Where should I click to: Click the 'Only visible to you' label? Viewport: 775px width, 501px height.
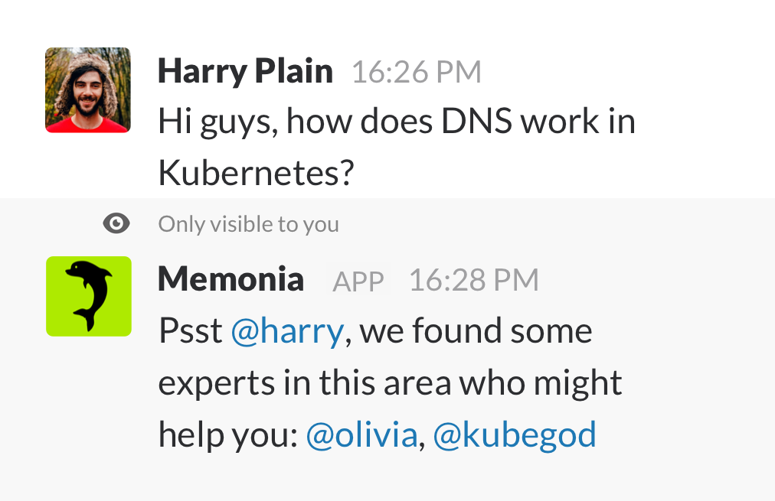point(248,223)
